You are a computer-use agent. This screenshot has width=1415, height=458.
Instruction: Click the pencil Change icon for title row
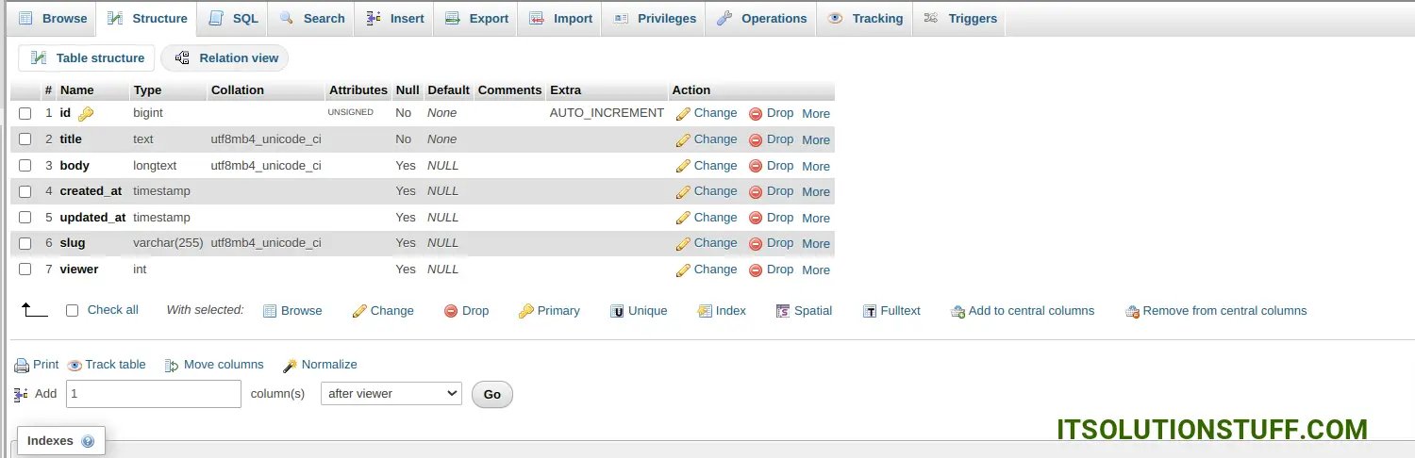(x=683, y=139)
